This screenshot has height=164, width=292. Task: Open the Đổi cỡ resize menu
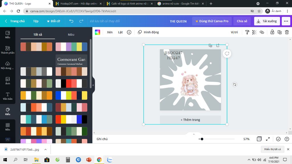[53, 21]
